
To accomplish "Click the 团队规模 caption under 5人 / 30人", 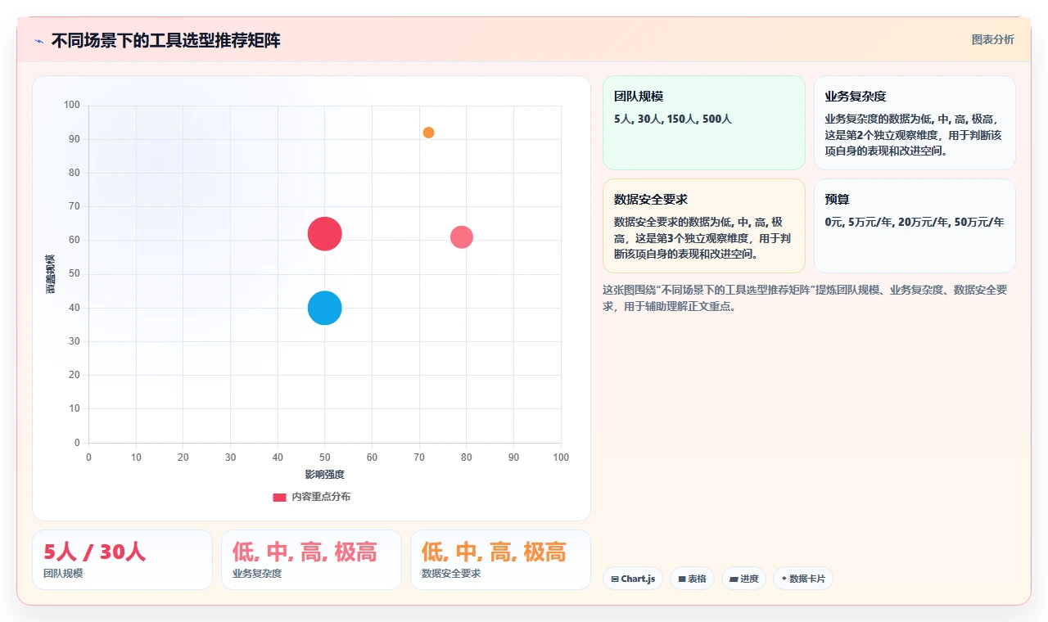I will (63, 574).
